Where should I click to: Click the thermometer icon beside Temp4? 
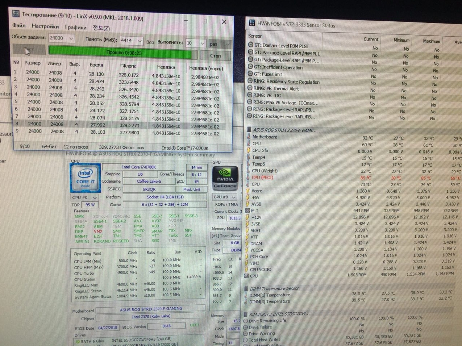(248, 157)
